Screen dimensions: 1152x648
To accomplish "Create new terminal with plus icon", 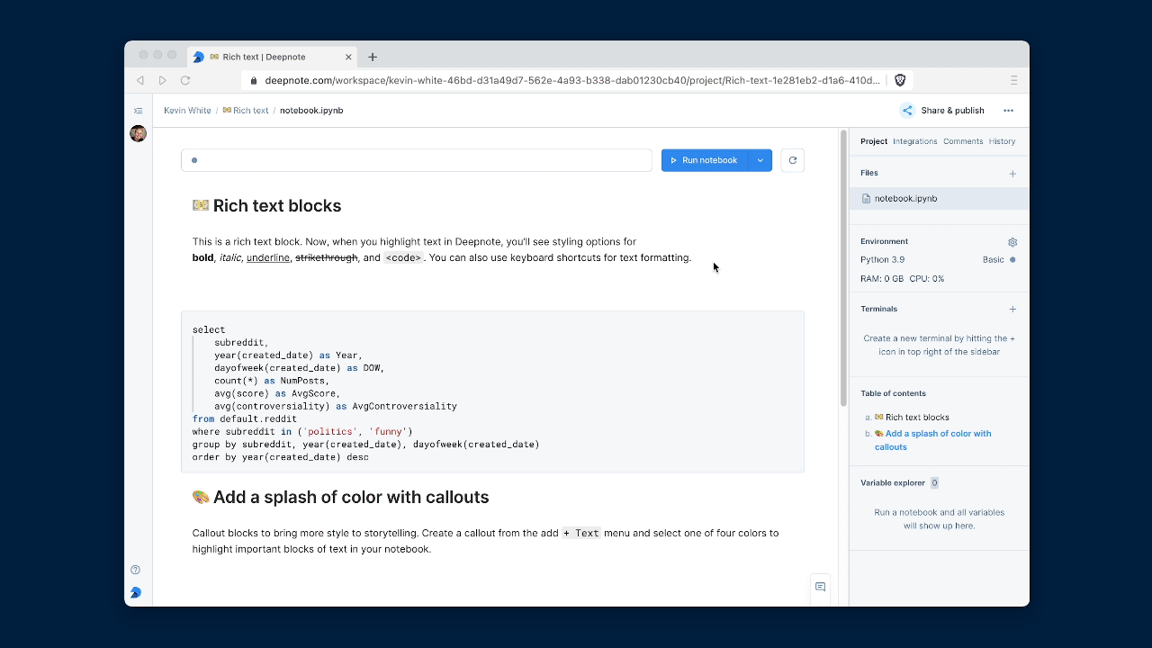I will 1012,310.
